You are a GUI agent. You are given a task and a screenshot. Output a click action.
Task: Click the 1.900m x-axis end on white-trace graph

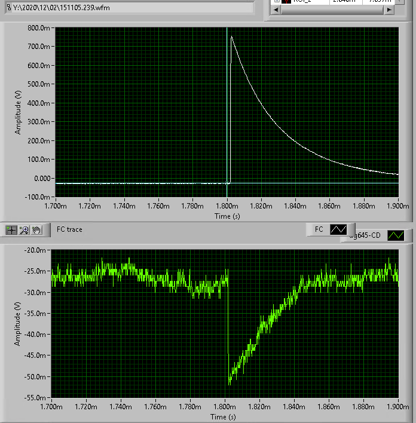397,206
